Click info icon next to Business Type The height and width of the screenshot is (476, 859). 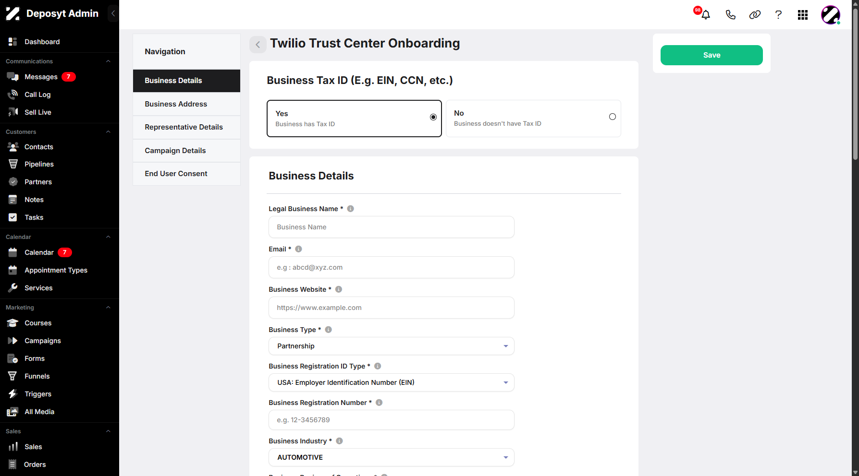pos(329,330)
